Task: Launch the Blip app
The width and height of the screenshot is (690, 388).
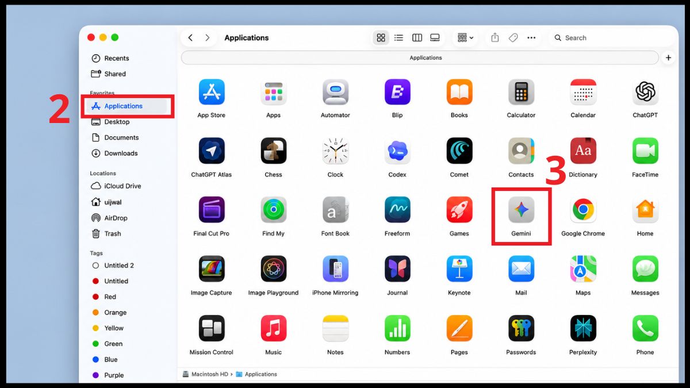Action: click(397, 92)
